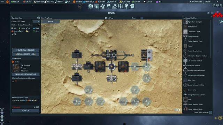The image size is (223, 125).
Task: Click the Battlestations module thumbnail in side panel
Action: [x=16, y=68]
